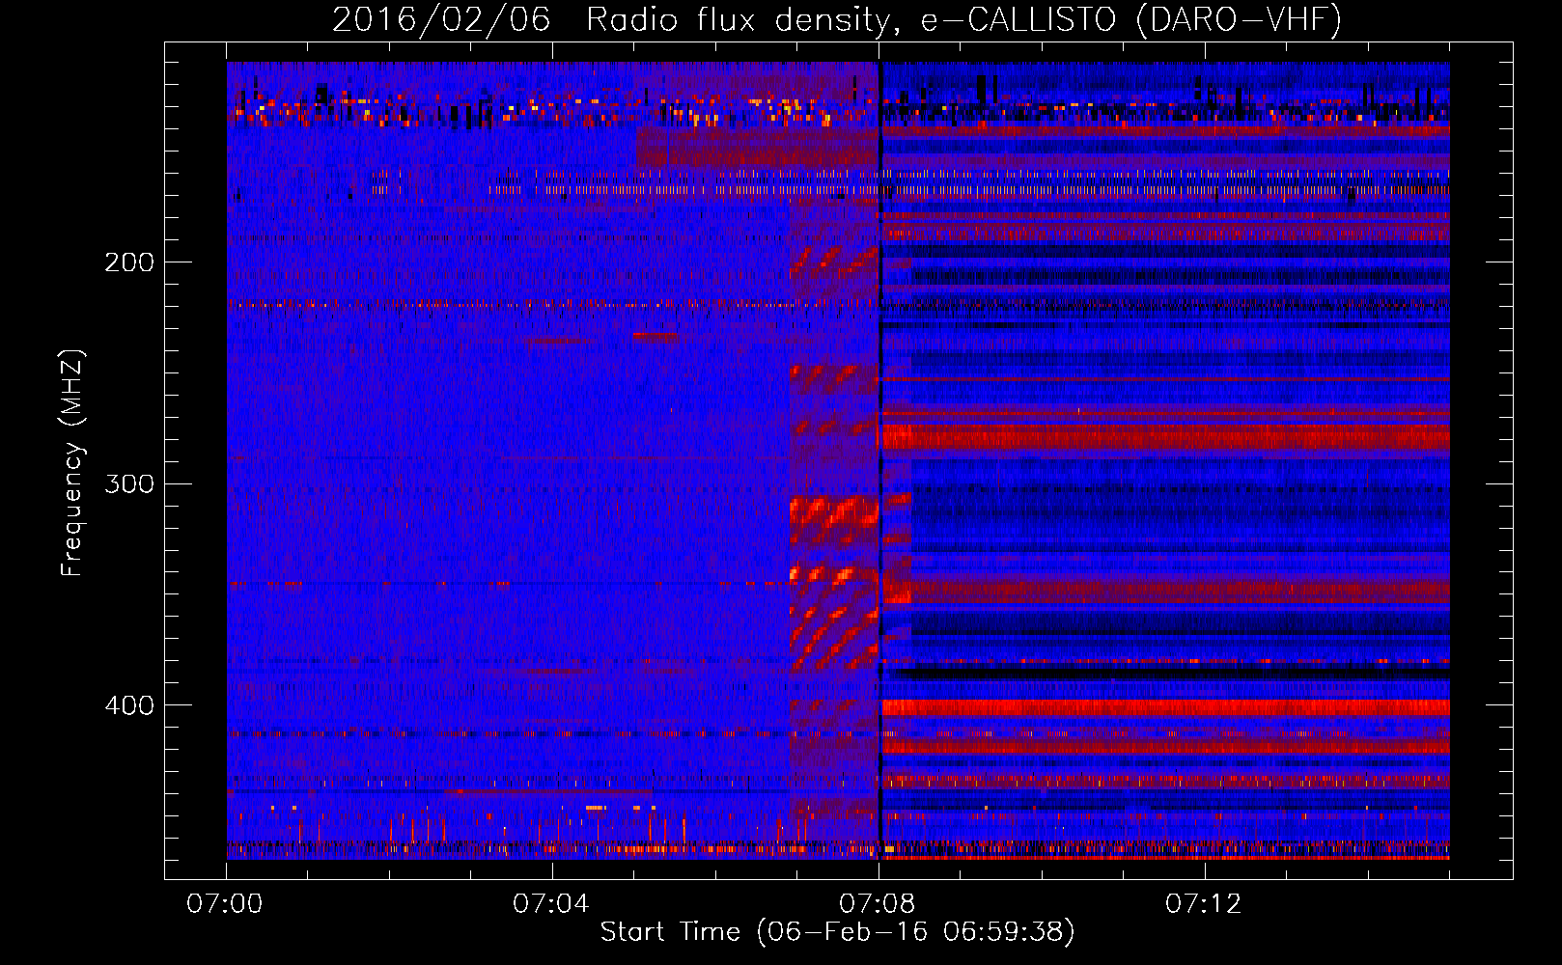Click the 200 frequency tick label

[x=129, y=262]
